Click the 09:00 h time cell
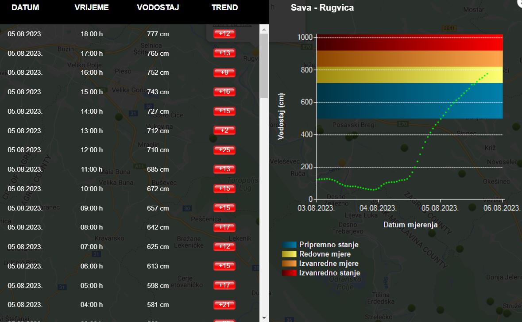 pos(92,208)
